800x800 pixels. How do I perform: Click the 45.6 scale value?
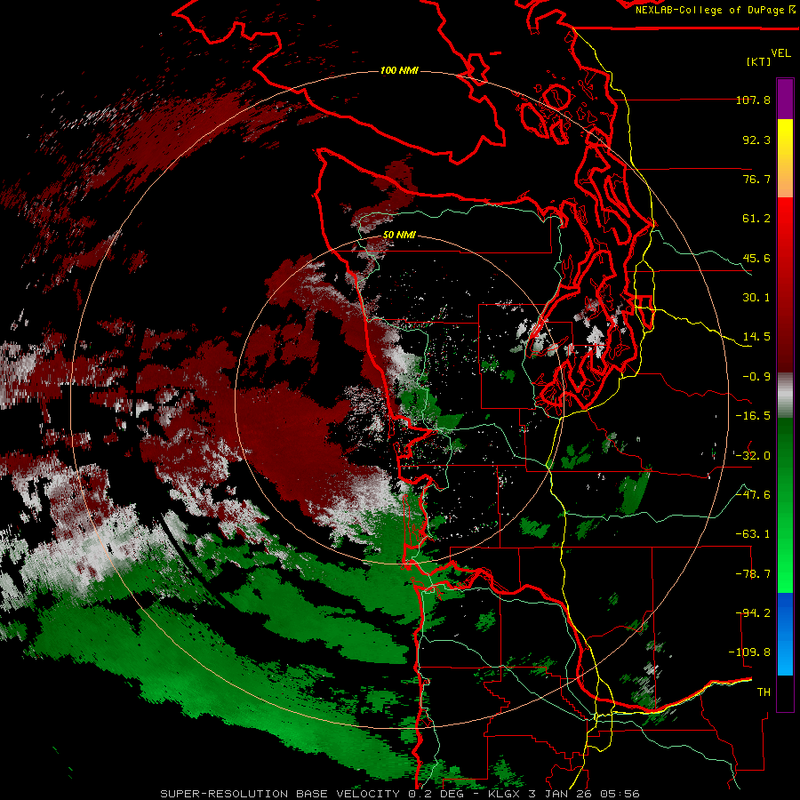point(756,258)
